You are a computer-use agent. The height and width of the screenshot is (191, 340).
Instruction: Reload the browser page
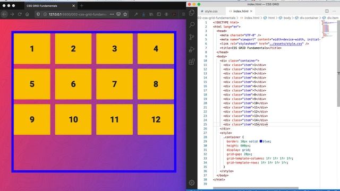(x=20, y=14)
